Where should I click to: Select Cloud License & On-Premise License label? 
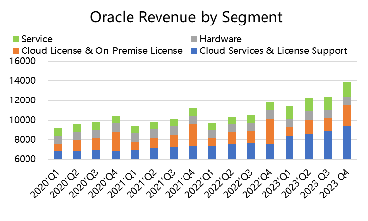pos(102,51)
